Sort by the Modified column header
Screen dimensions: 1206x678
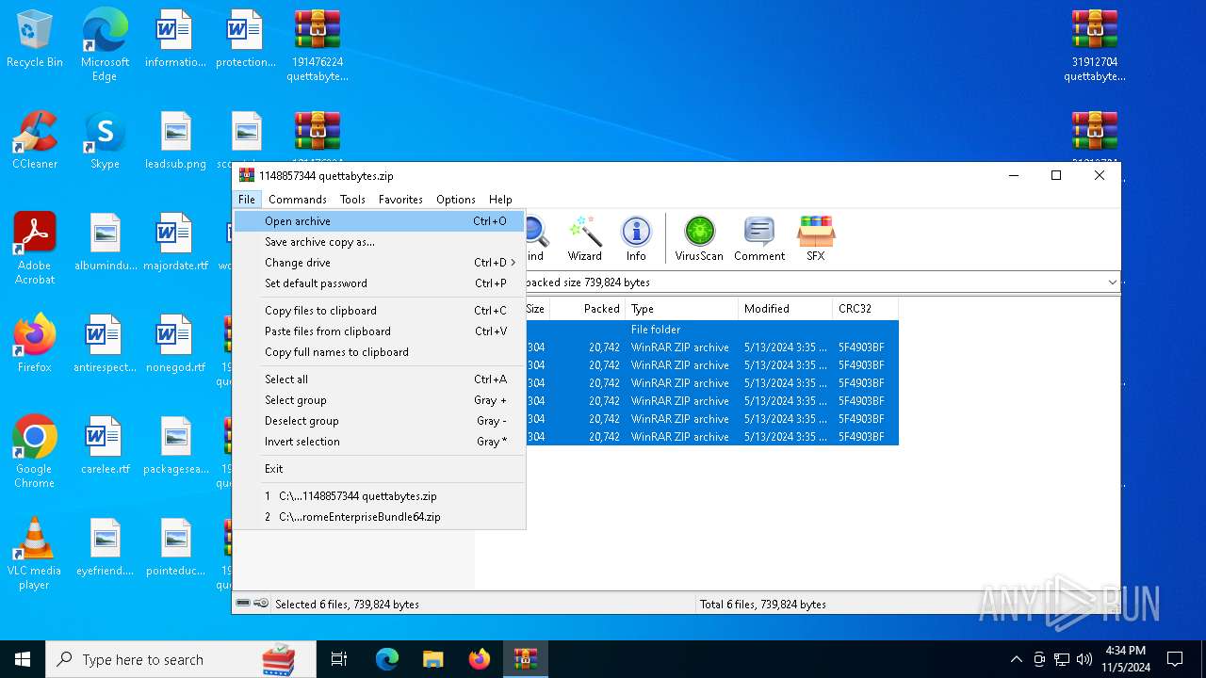(x=785, y=309)
